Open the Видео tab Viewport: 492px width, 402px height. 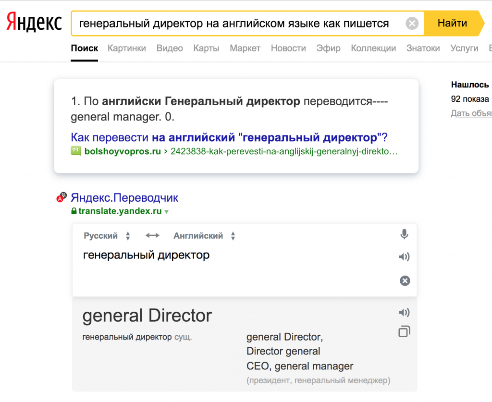[x=170, y=48]
